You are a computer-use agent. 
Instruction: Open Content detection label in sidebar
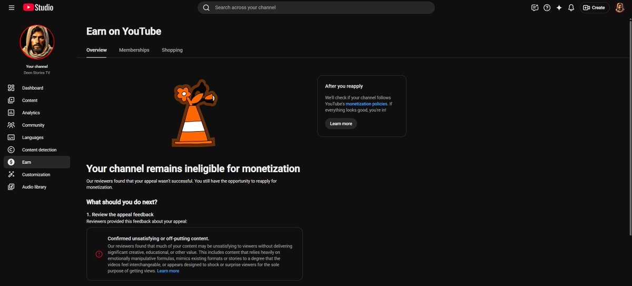click(x=39, y=150)
